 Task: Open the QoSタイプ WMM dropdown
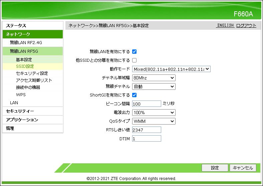click(x=154, y=121)
